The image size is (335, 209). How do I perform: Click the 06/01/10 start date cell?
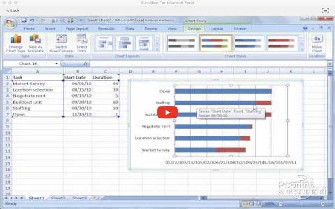click(78, 84)
